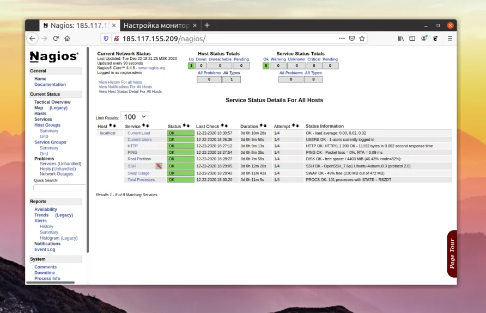Save page to Pocket icon
The width and height of the screenshot is (486, 313).
[x=352, y=39]
